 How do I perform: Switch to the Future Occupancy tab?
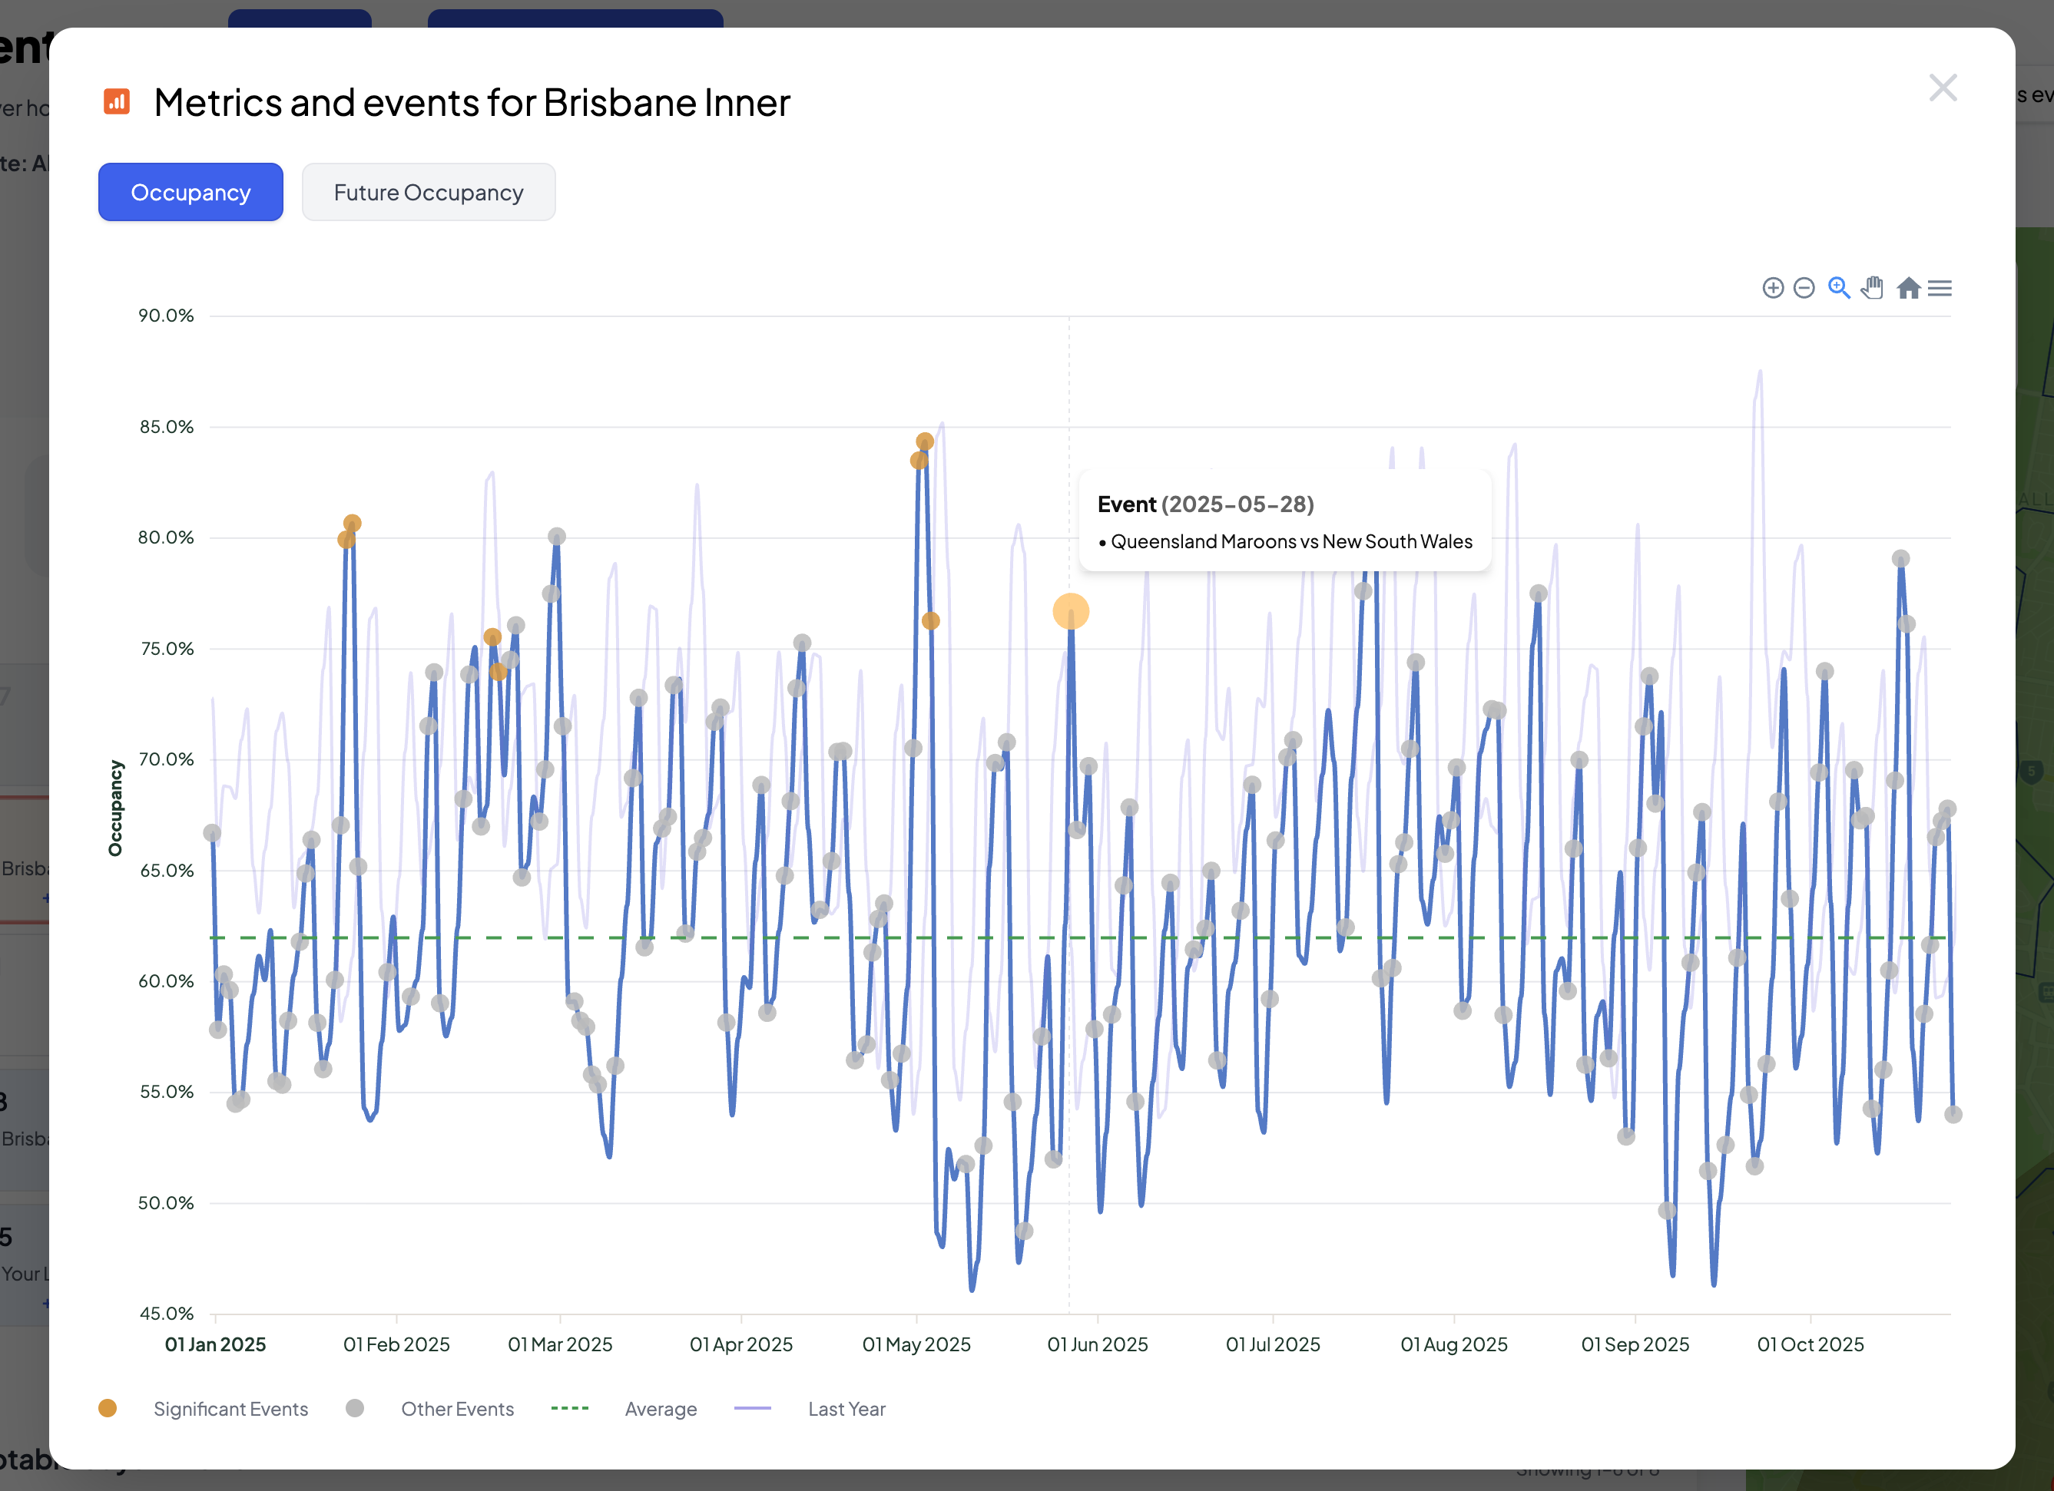pyautogui.click(x=429, y=192)
